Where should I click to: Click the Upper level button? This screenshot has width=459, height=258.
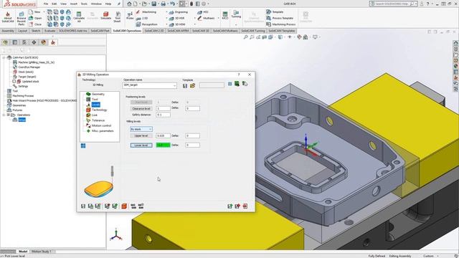tap(141, 135)
